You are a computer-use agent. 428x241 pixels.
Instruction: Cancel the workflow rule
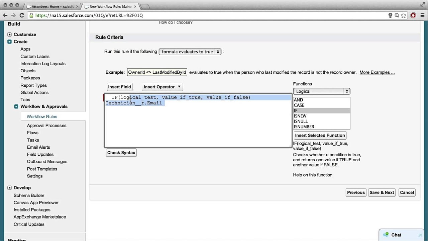point(407,192)
